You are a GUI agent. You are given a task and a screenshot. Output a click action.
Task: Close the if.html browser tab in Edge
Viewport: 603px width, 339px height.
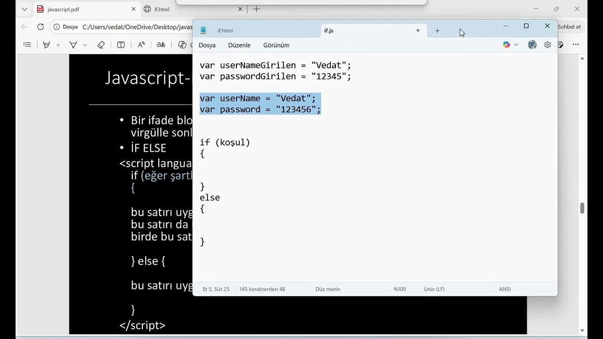pyautogui.click(x=240, y=9)
